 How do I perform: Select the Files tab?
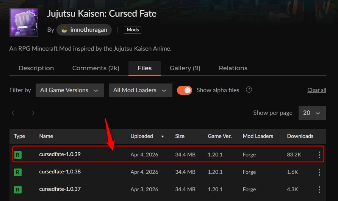tap(144, 68)
